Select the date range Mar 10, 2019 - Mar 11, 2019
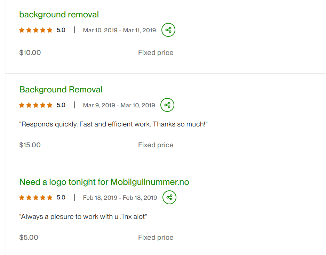 click(119, 30)
